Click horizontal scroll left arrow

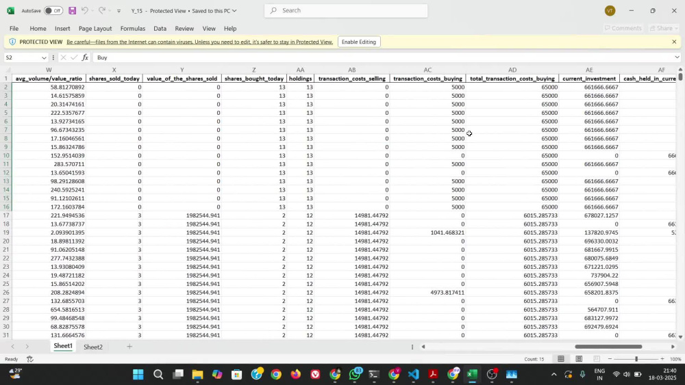pyautogui.click(x=423, y=347)
